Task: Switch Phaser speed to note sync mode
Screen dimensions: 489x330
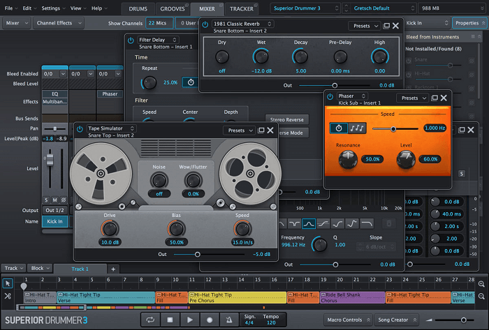Action: coord(357,128)
